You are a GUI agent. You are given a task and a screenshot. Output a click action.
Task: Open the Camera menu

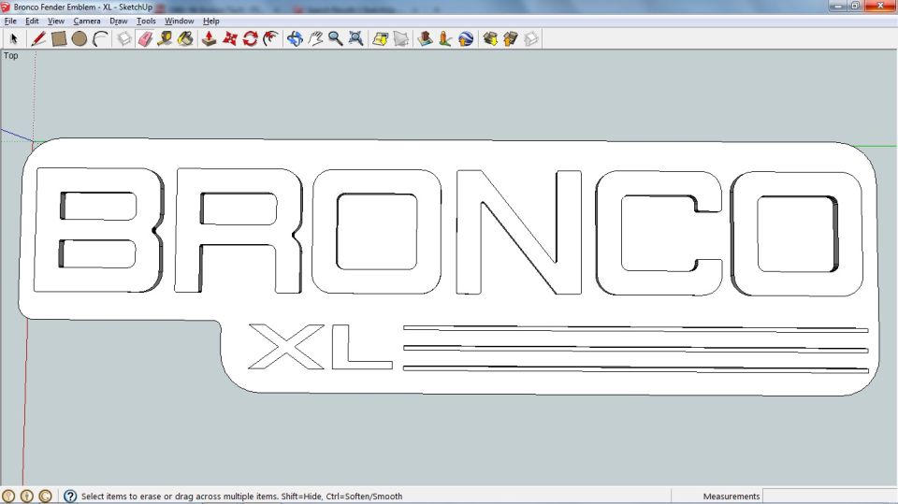[86, 21]
